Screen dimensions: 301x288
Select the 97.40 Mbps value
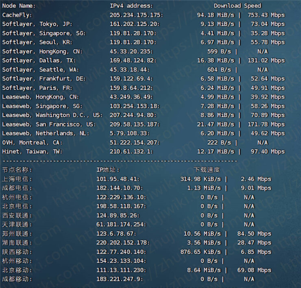point(268,152)
